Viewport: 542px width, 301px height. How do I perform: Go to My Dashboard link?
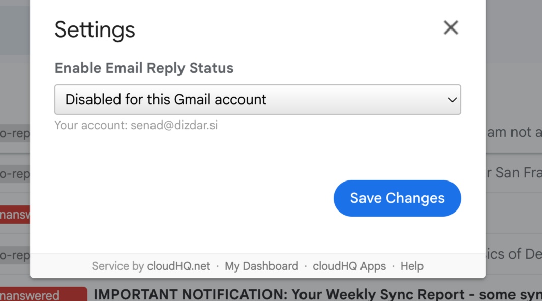(261, 266)
